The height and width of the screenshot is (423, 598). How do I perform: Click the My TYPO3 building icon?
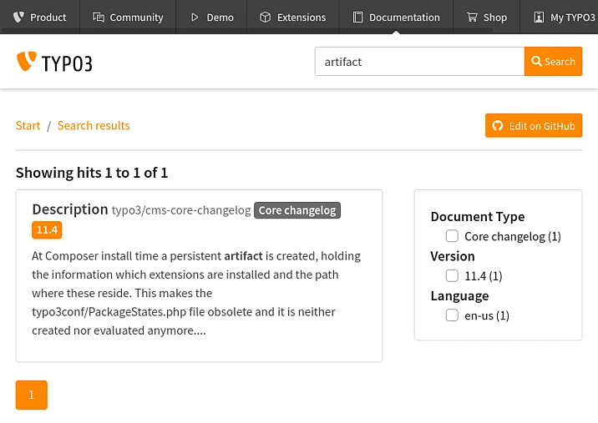tap(539, 17)
